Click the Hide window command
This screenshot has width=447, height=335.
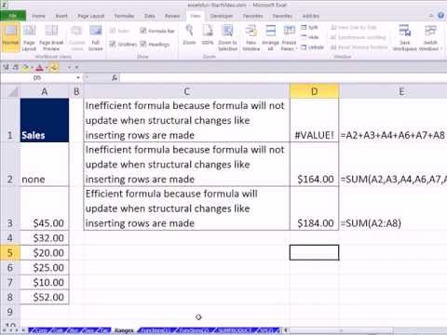(x=310, y=37)
